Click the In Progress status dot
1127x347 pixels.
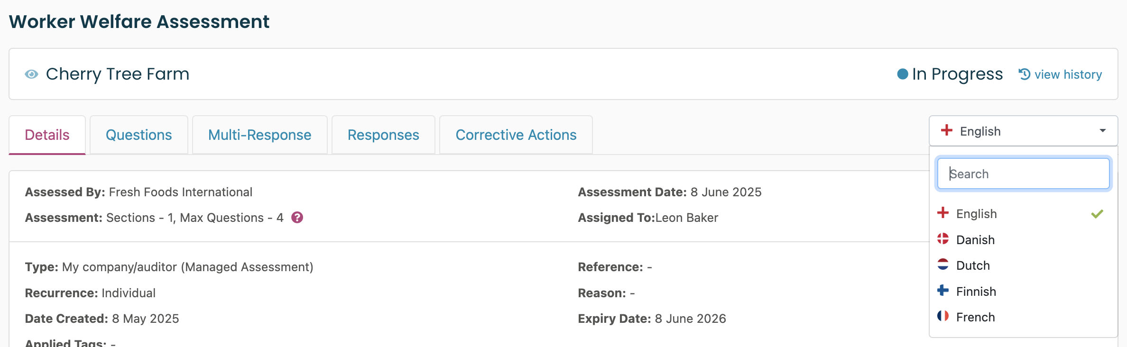click(903, 74)
